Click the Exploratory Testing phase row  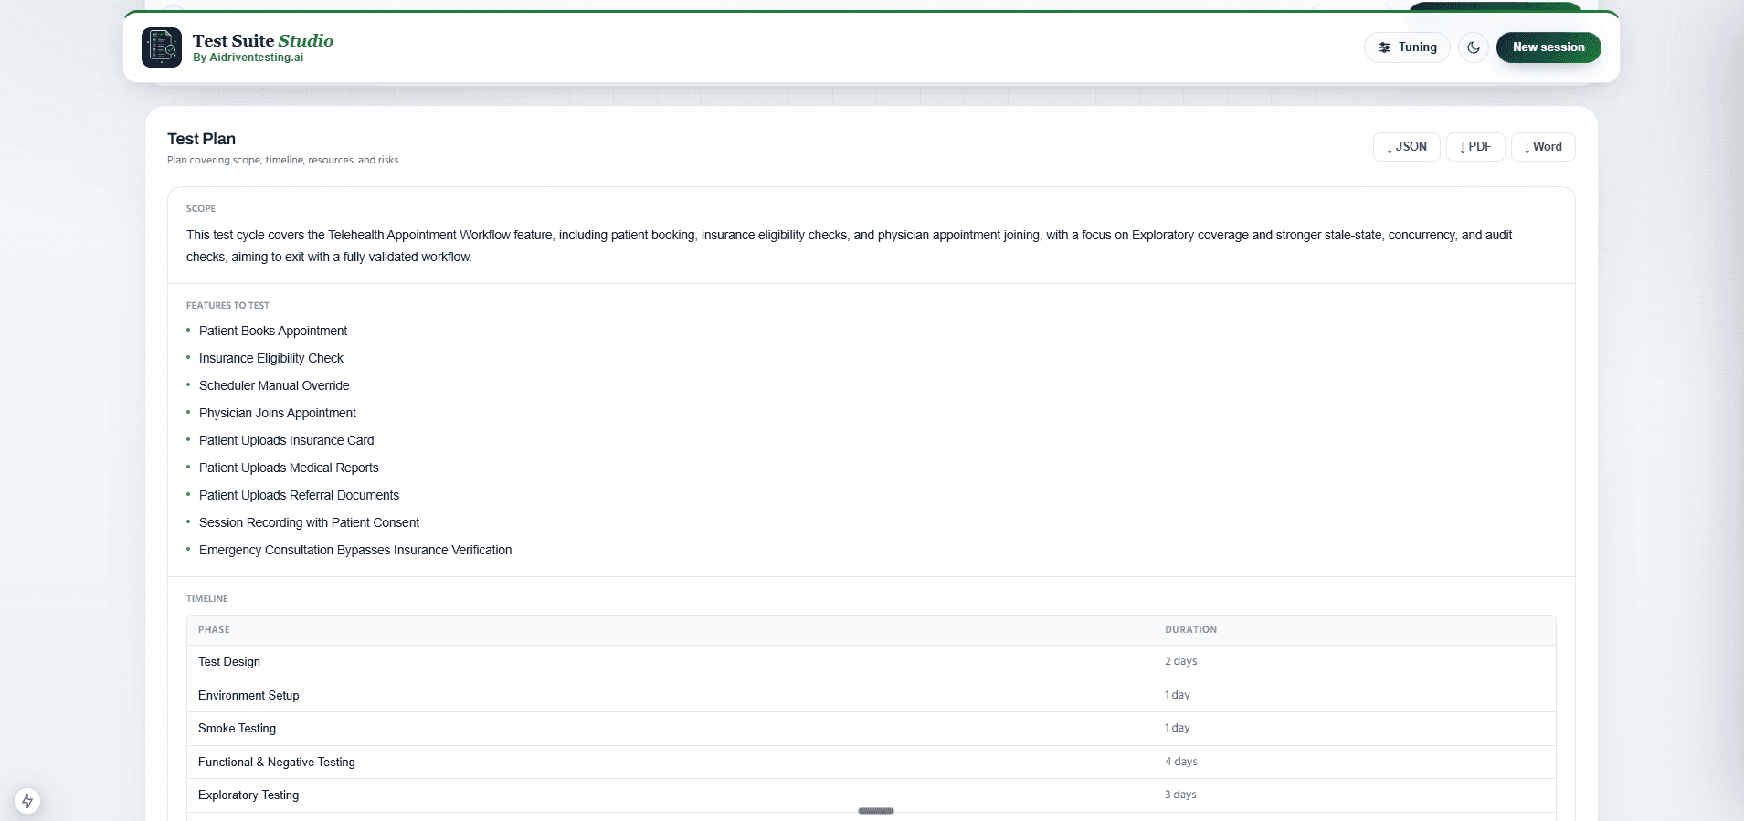[871, 795]
